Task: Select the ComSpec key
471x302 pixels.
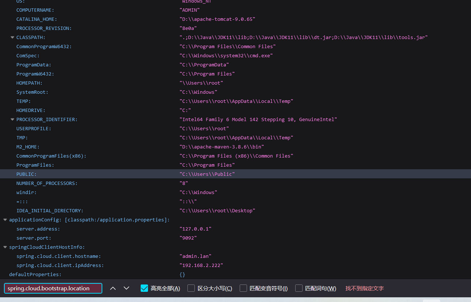Action: tap(28, 55)
